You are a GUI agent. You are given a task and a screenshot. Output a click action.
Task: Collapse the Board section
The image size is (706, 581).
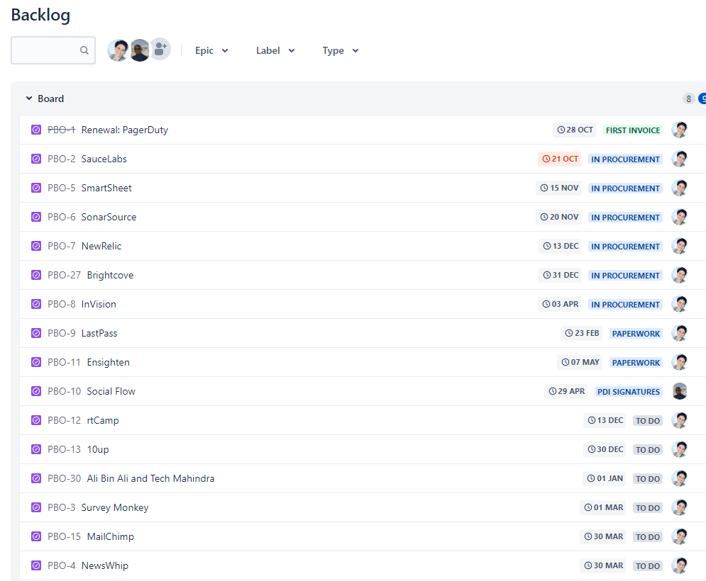coord(29,98)
